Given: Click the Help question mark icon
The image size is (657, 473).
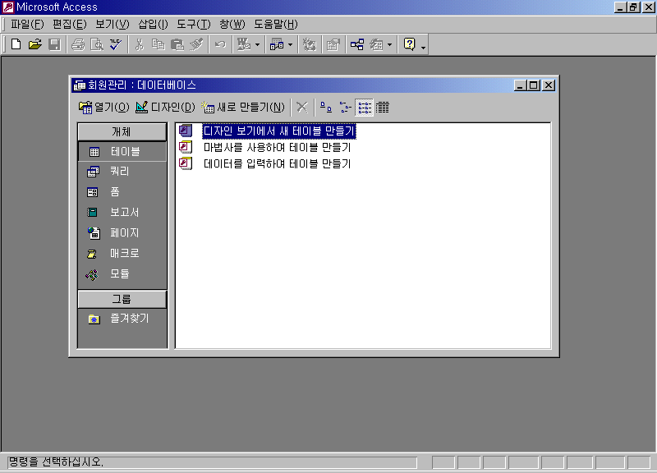Looking at the screenshot, I should click(x=409, y=44).
